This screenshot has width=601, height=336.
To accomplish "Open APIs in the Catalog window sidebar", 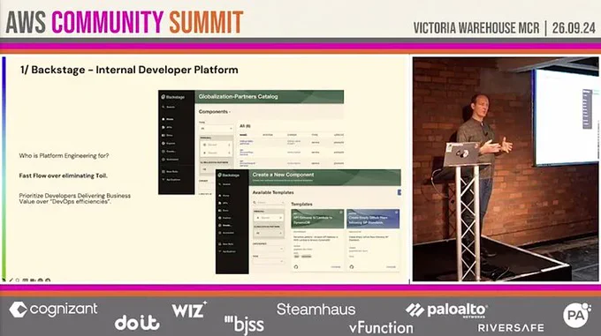I will click(167, 127).
